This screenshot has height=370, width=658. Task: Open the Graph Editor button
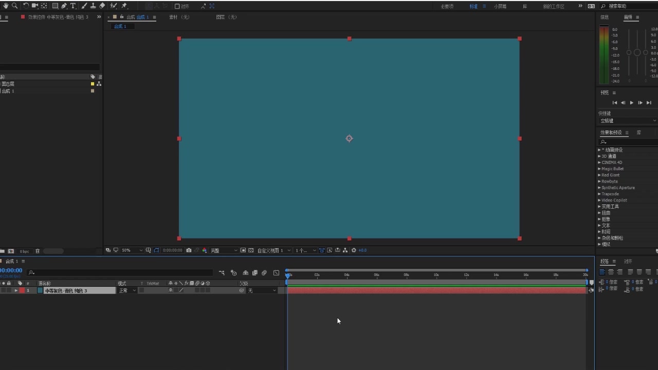tap(276, 272)
